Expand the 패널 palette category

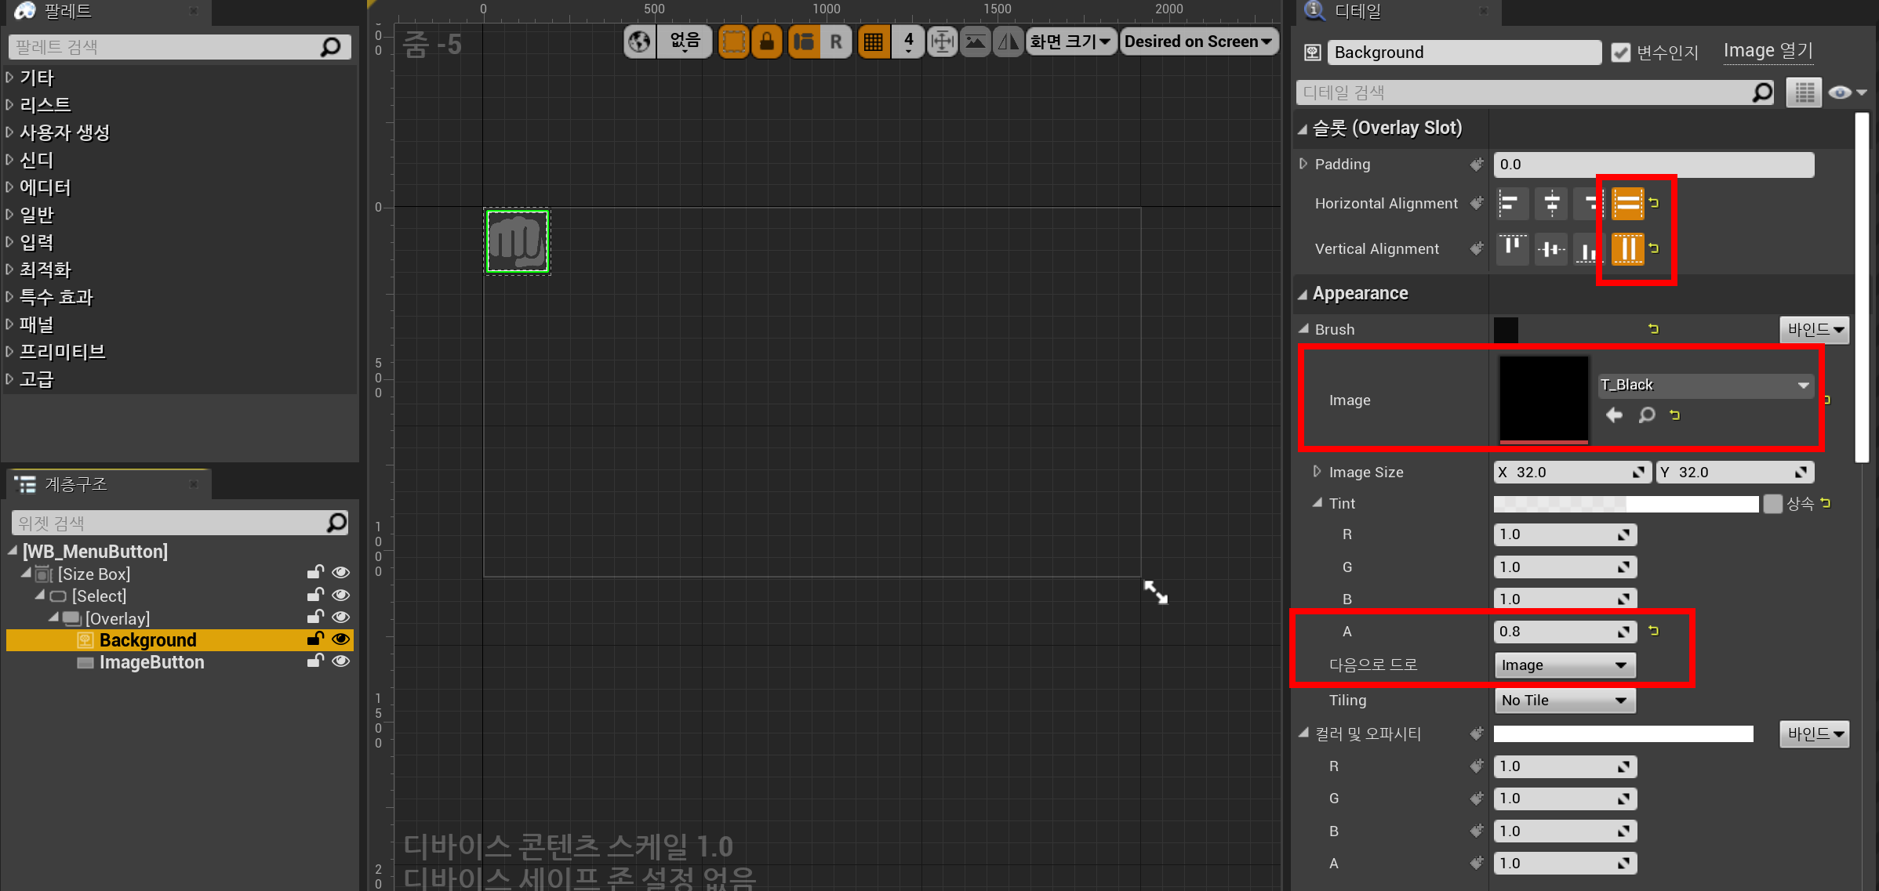tap(37, 324)
